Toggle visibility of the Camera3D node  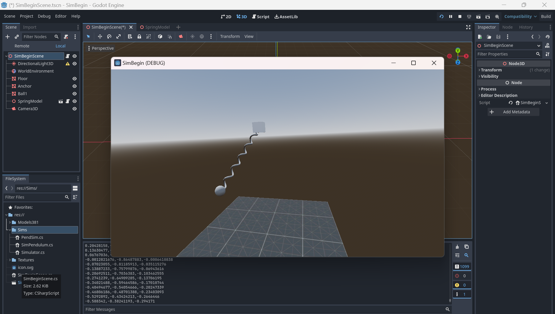tap(74, 109)
